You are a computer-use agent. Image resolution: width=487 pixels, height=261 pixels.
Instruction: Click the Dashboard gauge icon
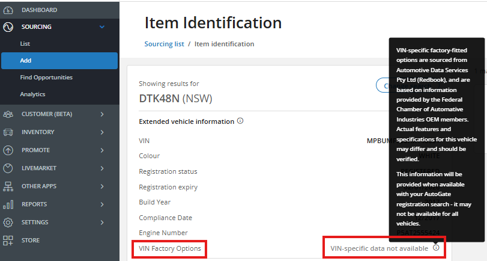(8, 10)
